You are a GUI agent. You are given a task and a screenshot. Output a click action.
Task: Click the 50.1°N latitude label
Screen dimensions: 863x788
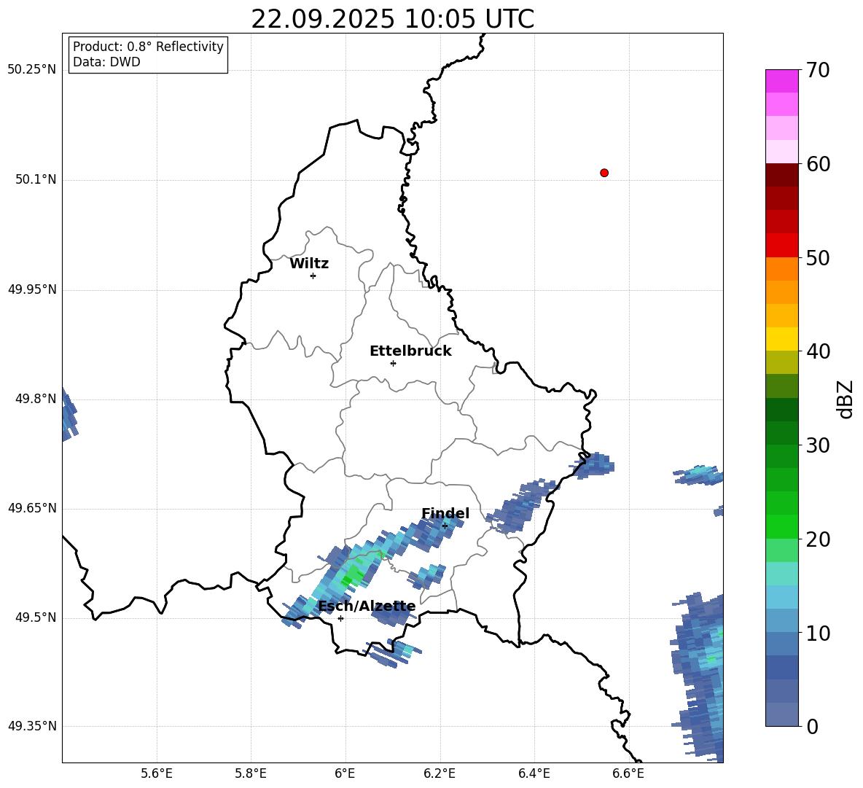36,179
